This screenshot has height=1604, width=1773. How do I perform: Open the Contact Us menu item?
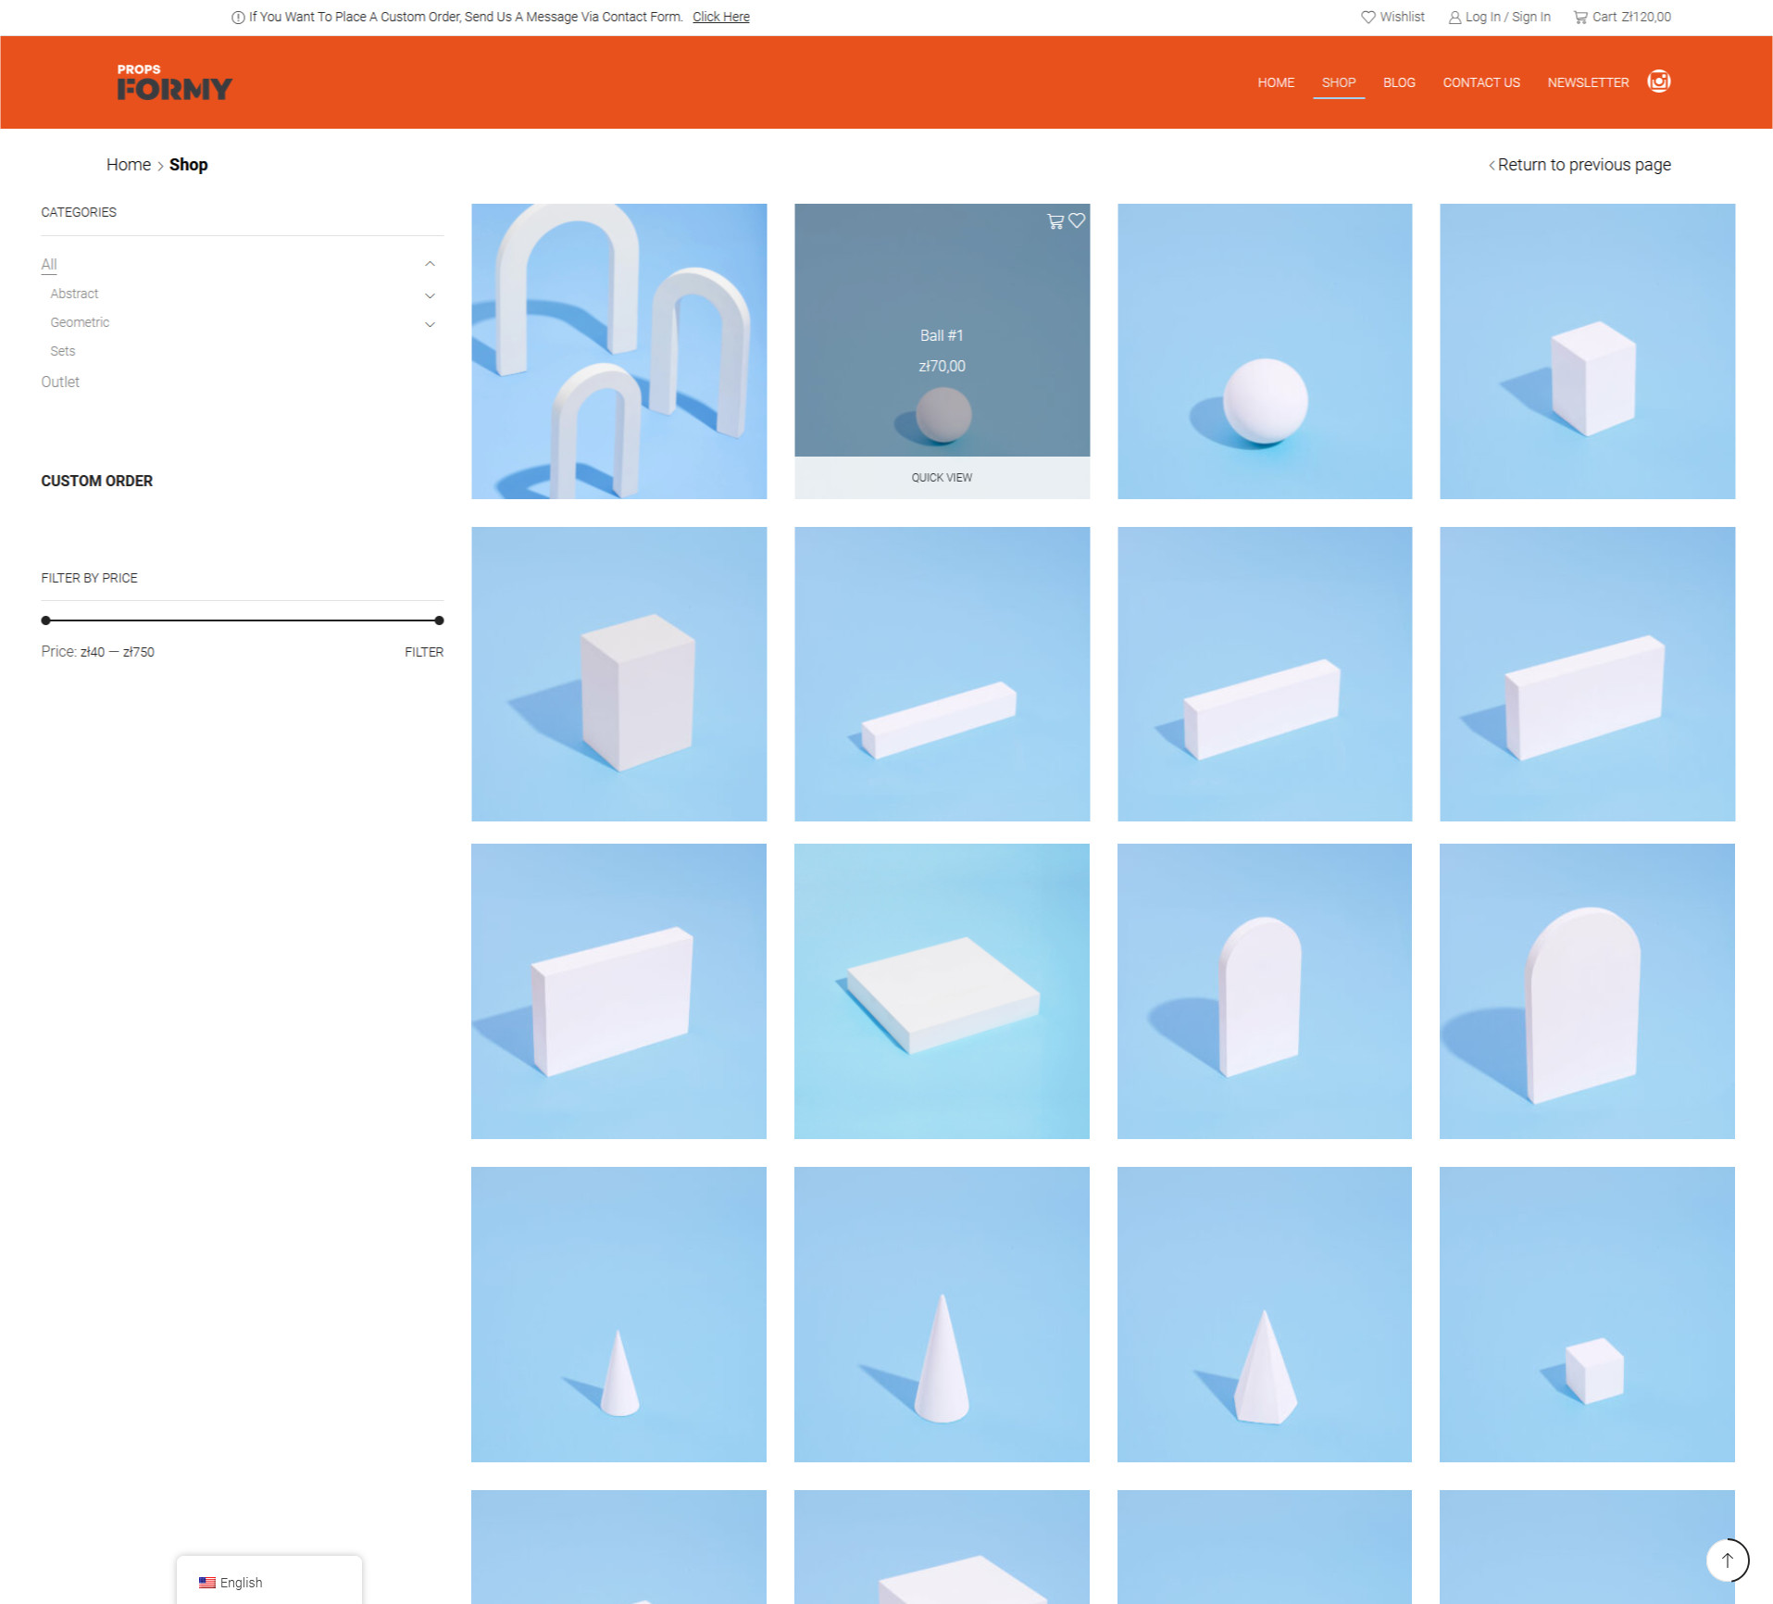pyautogui.click(x=1480, y=82)
